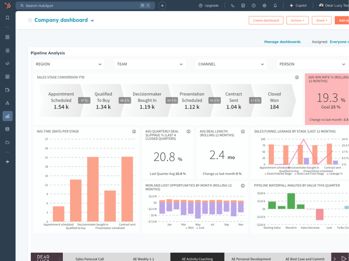Screen dimensions: 349x261
Task: Select the Reporting bar chart icon in sidebar
Action: click(7, 116)
